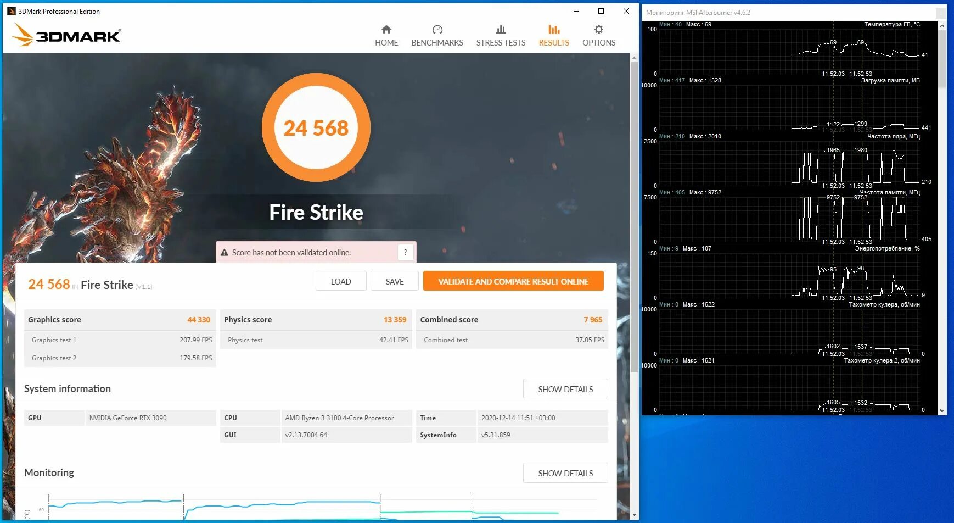Image resolution: width=954 pixels, height=523 pixels.
Task: Select the Results chart icon
Action: pos(554,30)
